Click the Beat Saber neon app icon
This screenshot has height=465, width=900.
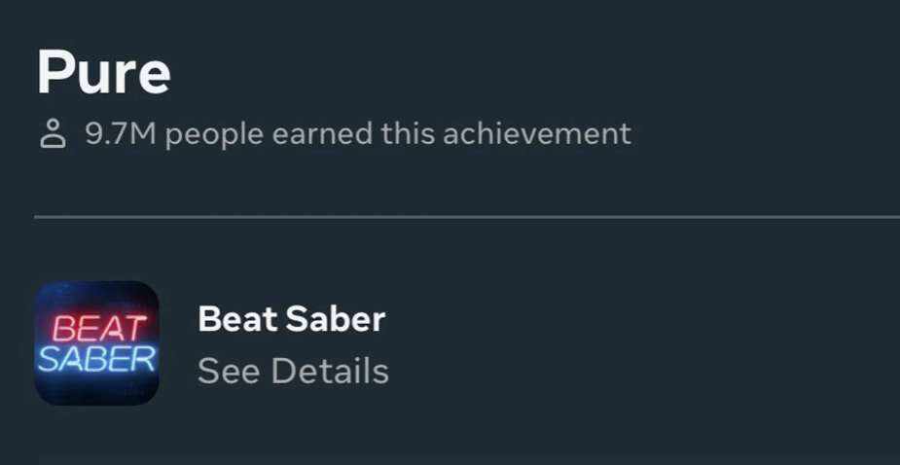[96, 342]
